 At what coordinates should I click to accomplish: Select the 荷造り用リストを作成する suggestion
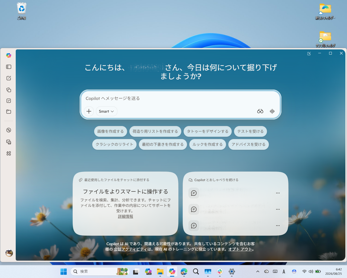point(155,131)
